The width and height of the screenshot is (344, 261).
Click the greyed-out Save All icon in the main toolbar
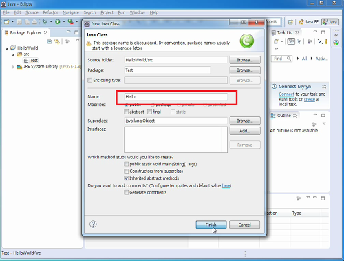pos(27,22)
